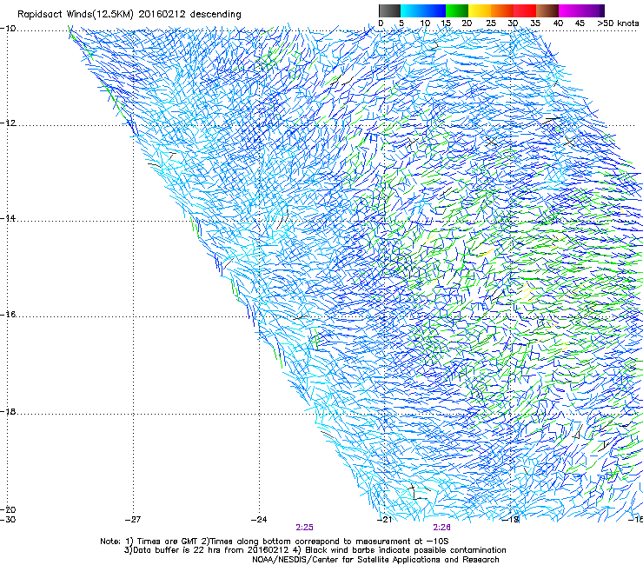Click the -16 latitude axis label
The height and width of the screenshot is (565, 643).
(8, 315)
